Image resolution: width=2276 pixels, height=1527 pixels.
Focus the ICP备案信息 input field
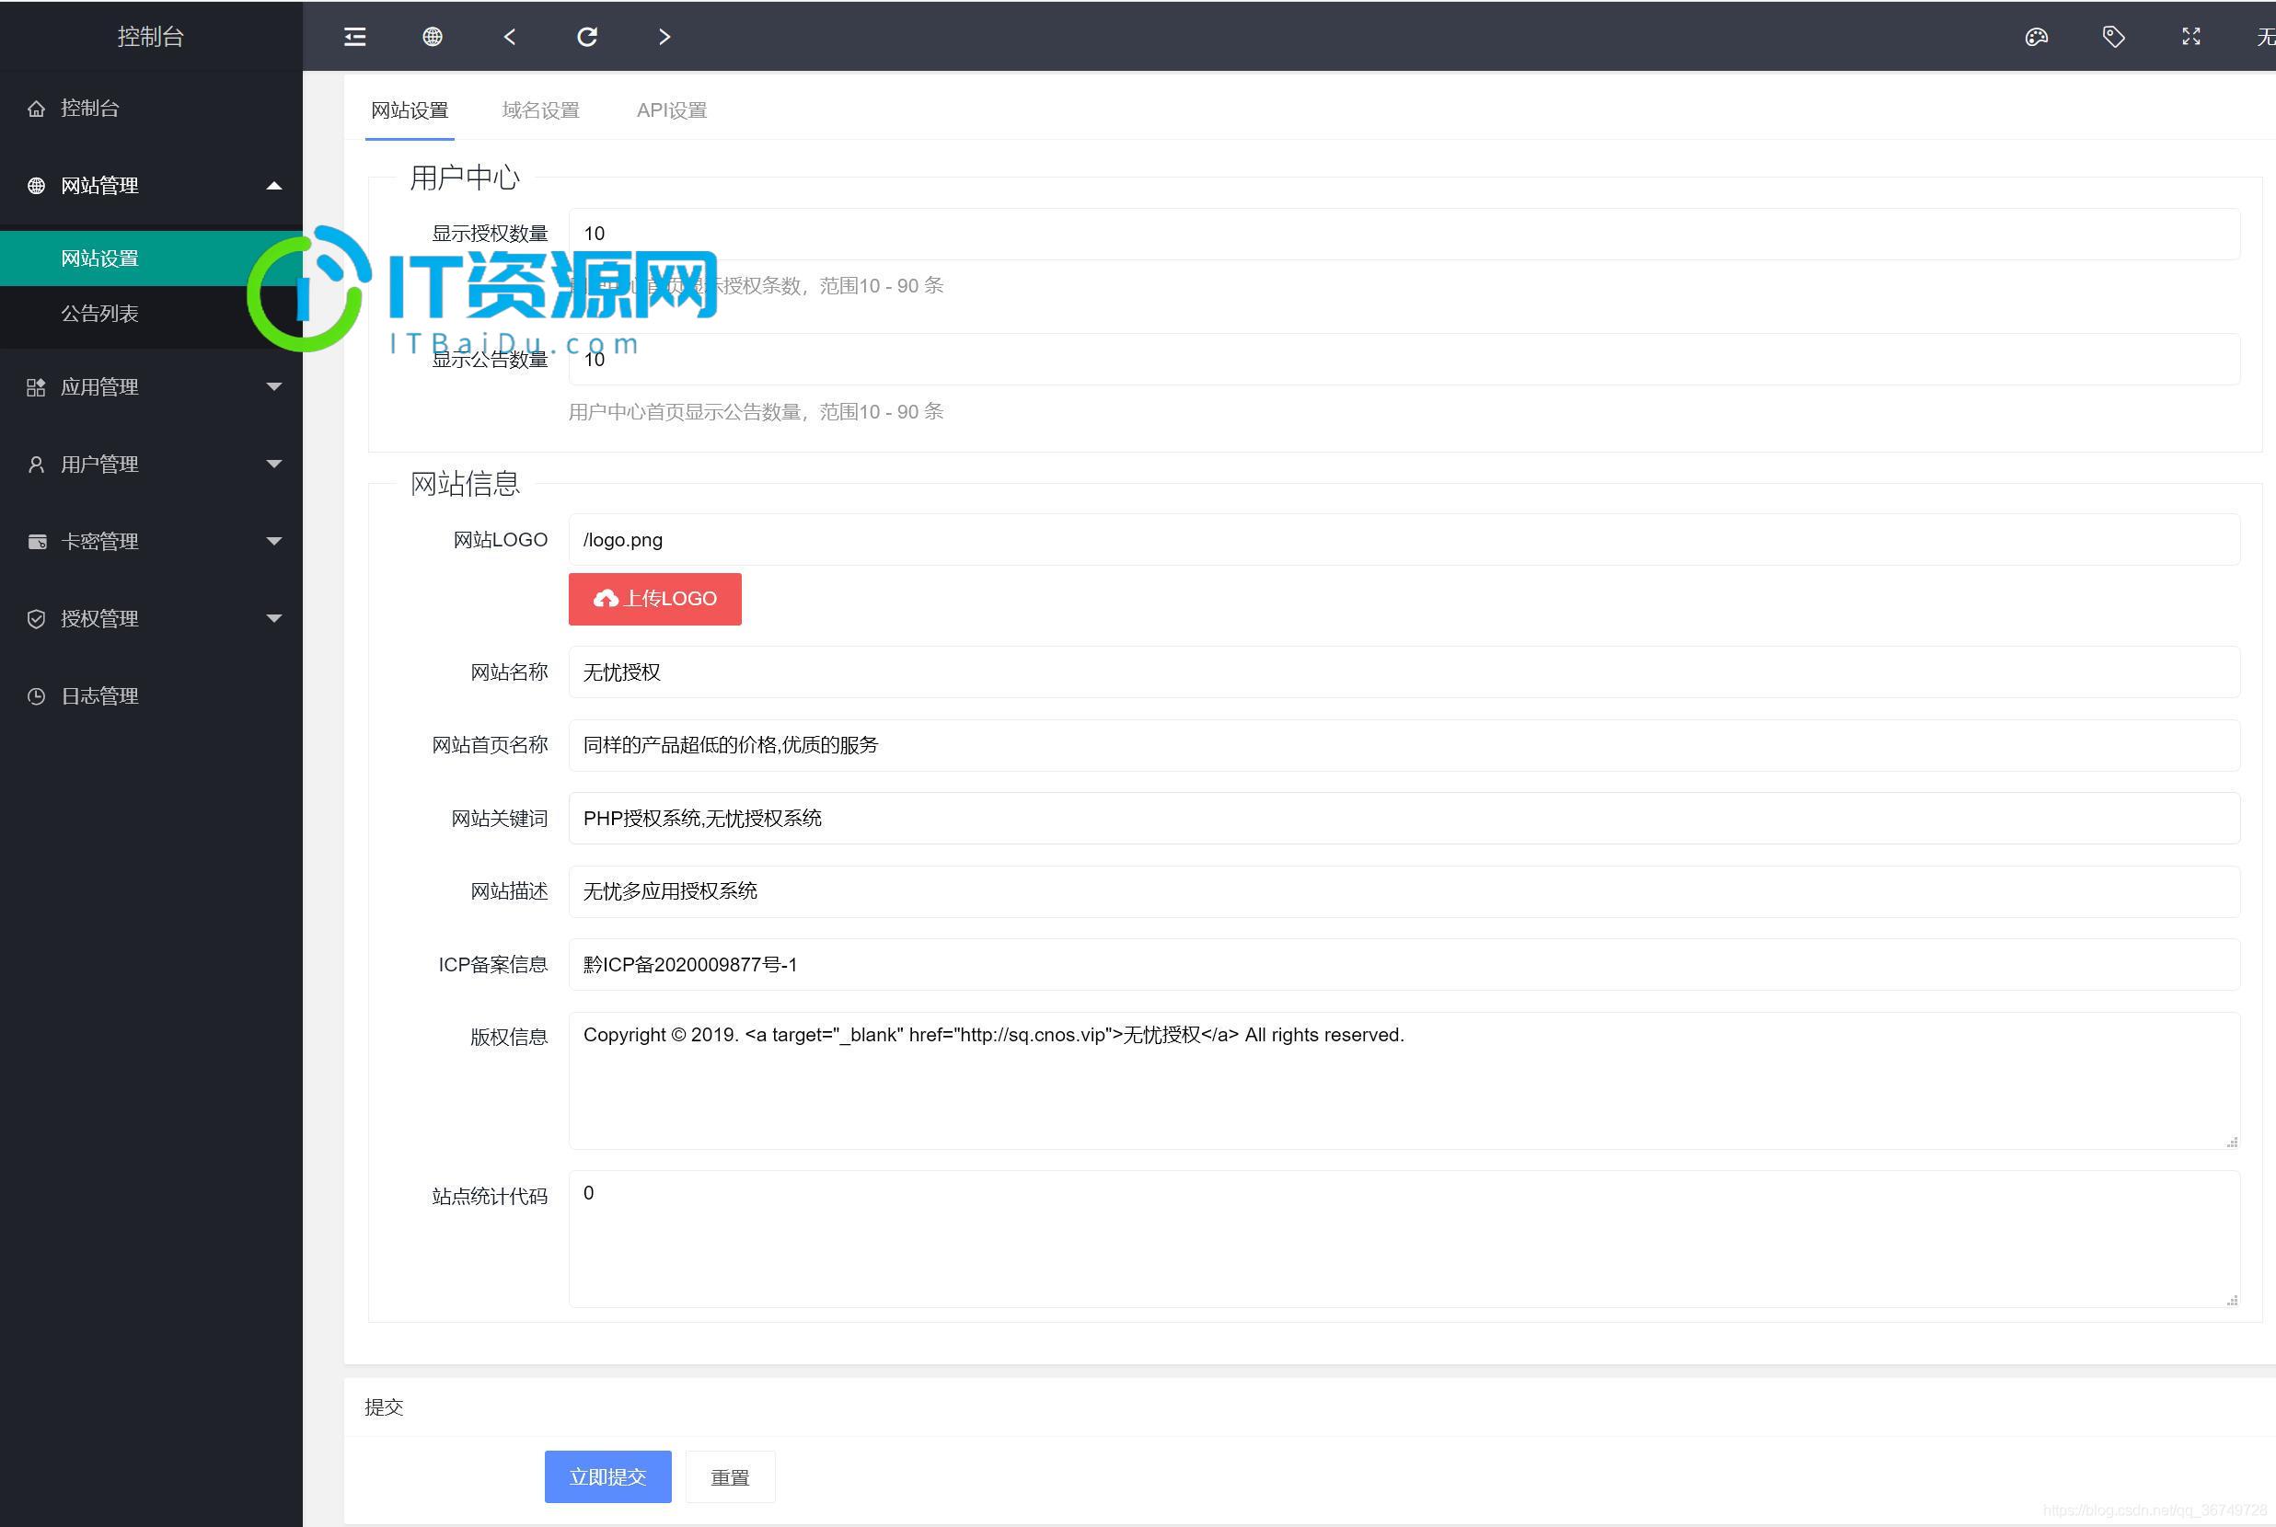[x=1404, y=964]
